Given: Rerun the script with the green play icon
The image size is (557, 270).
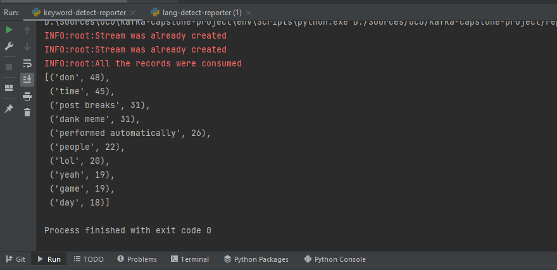Looking at the screenshot, I should click(9, 30).
